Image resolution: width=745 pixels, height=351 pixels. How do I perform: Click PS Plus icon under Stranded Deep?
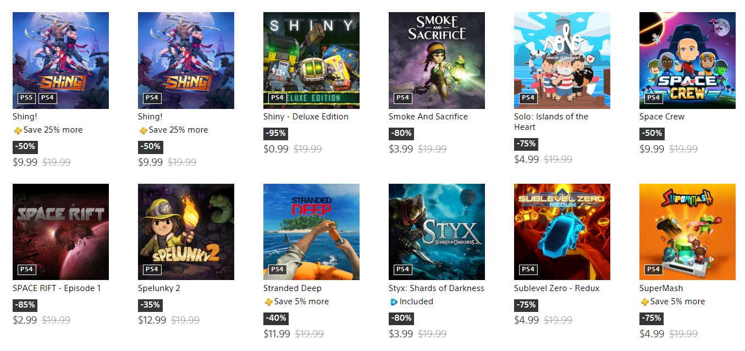pos(268,302)
